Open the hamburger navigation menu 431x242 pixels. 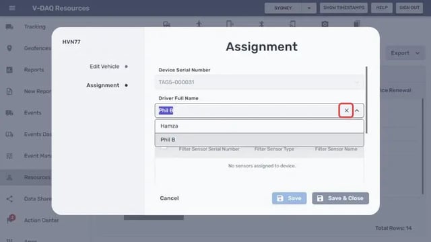pos(12,8)
